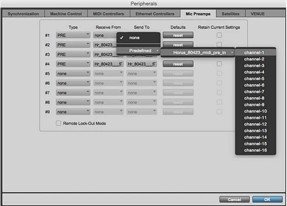This screenshot has width=287, height=206.
Task: Open the Satellites tab
Action: coord(230,14)
